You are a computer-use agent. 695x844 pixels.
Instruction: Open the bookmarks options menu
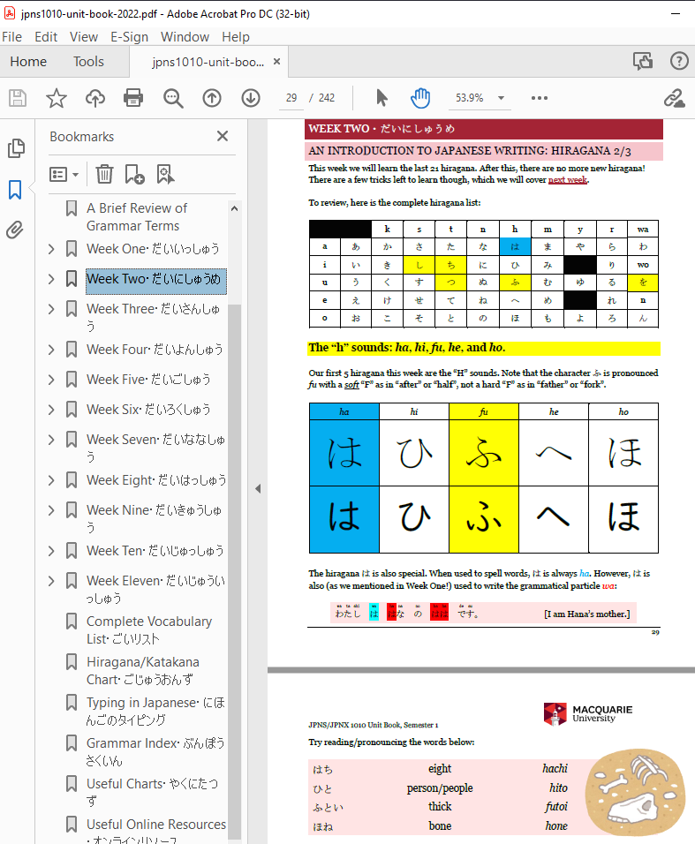pyautogui.click(x=64, y=175)
